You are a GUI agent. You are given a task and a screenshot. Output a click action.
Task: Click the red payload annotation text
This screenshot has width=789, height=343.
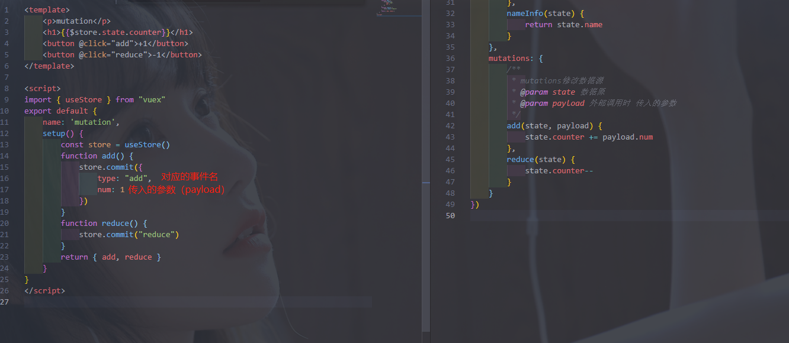pyautogui.click(x=177, y=190)
